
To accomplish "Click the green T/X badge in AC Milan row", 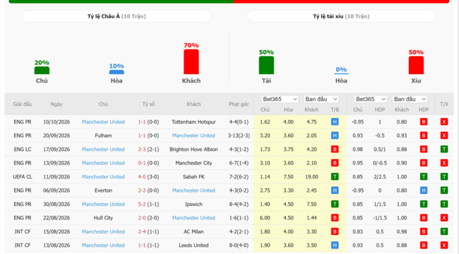I will (443, 231).
